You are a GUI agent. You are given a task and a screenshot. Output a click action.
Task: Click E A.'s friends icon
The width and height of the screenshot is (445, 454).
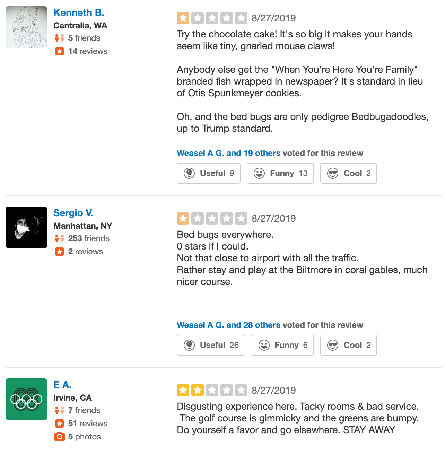click(59, 410)
